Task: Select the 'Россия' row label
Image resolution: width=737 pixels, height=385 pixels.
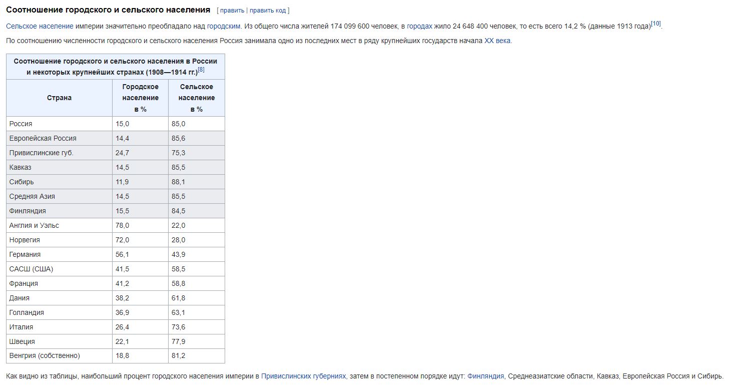Action: [x=21, y=124]
